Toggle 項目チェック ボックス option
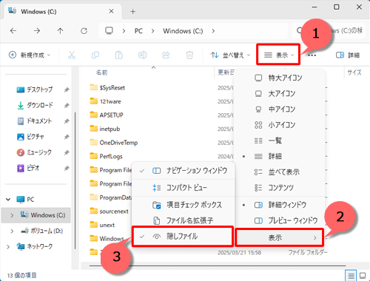The height and width of the screenshot is (281, 370). [x=184, y=205]
